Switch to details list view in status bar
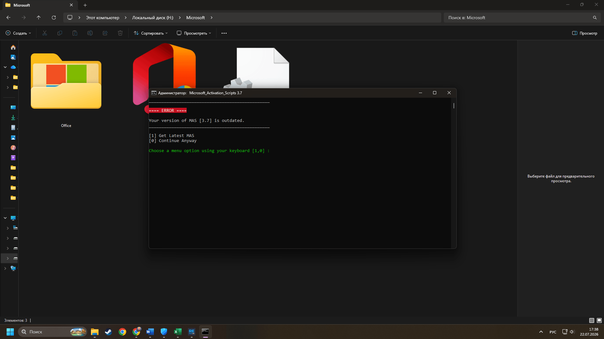 click(591, 320)
